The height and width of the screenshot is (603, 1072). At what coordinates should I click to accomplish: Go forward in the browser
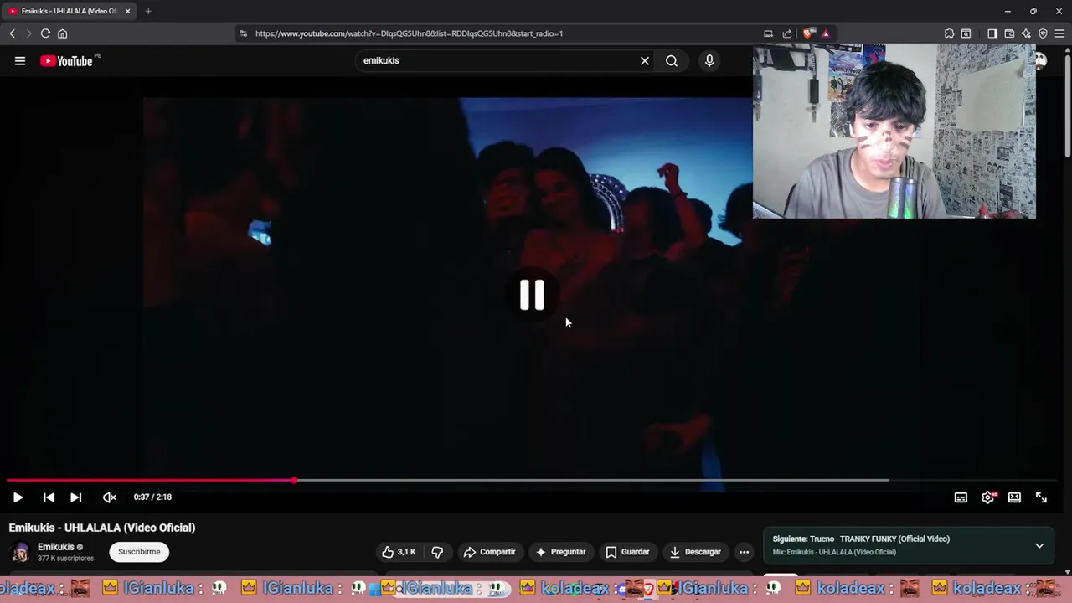click(28, 33)
